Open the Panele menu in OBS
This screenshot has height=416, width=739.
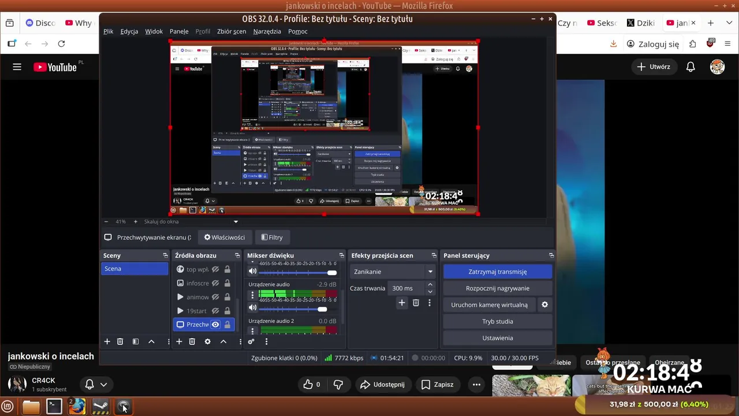[179, 31]
